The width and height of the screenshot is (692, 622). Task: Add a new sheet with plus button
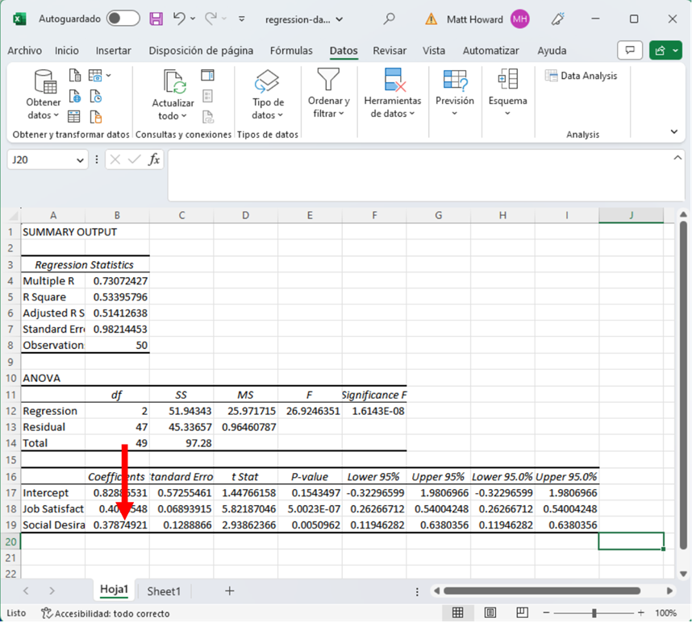(229, 591)
